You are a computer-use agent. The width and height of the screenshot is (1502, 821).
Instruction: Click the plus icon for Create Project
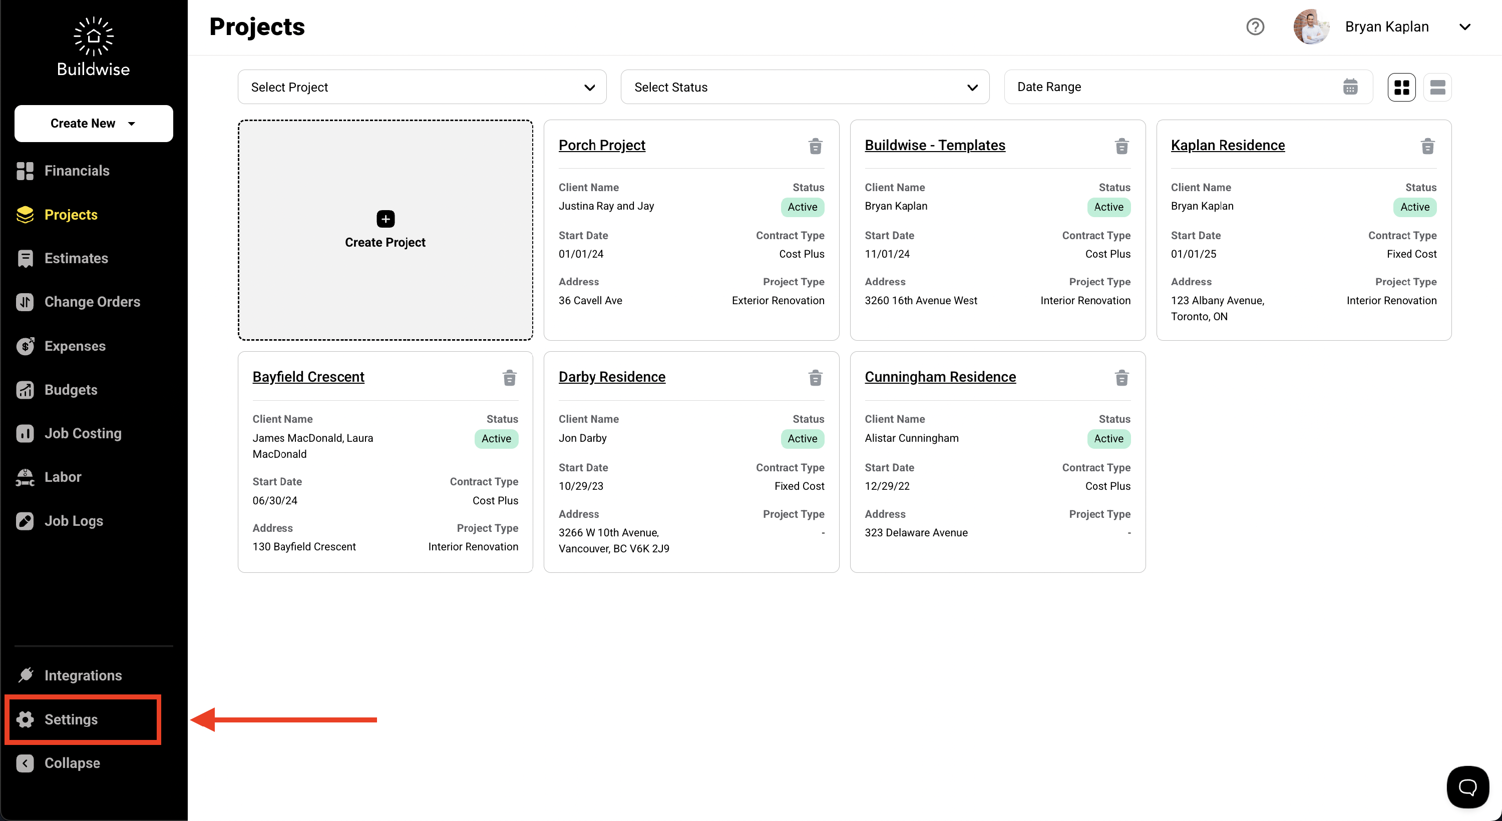(x=386, y=219)
